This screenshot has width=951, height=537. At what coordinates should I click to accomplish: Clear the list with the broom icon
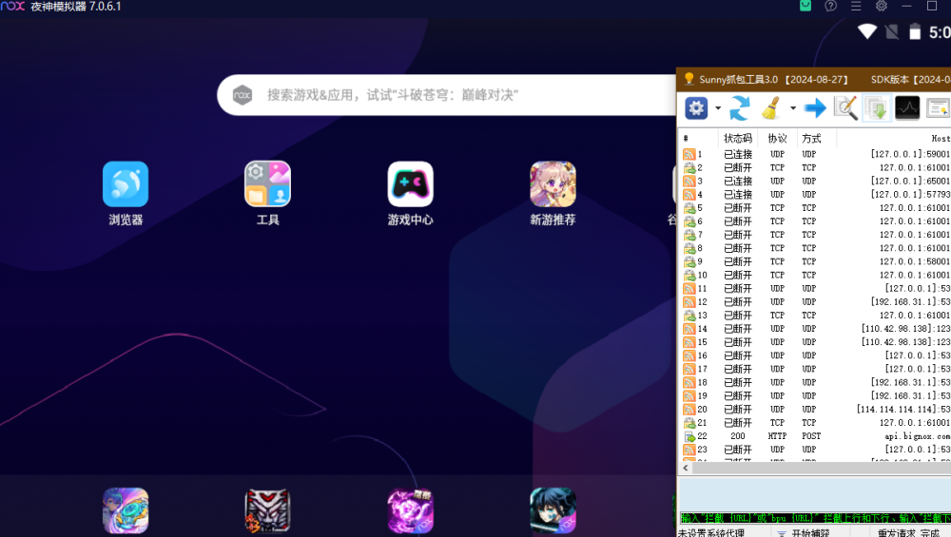pyautogui.click(x=771, y=108)
